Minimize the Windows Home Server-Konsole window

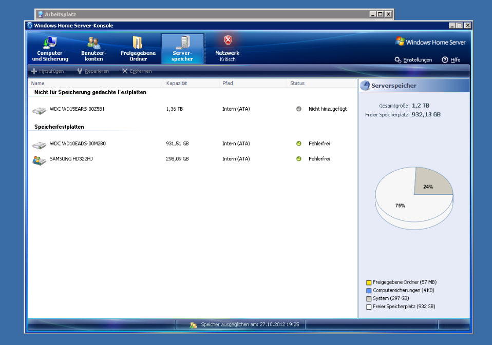(452, 25)
